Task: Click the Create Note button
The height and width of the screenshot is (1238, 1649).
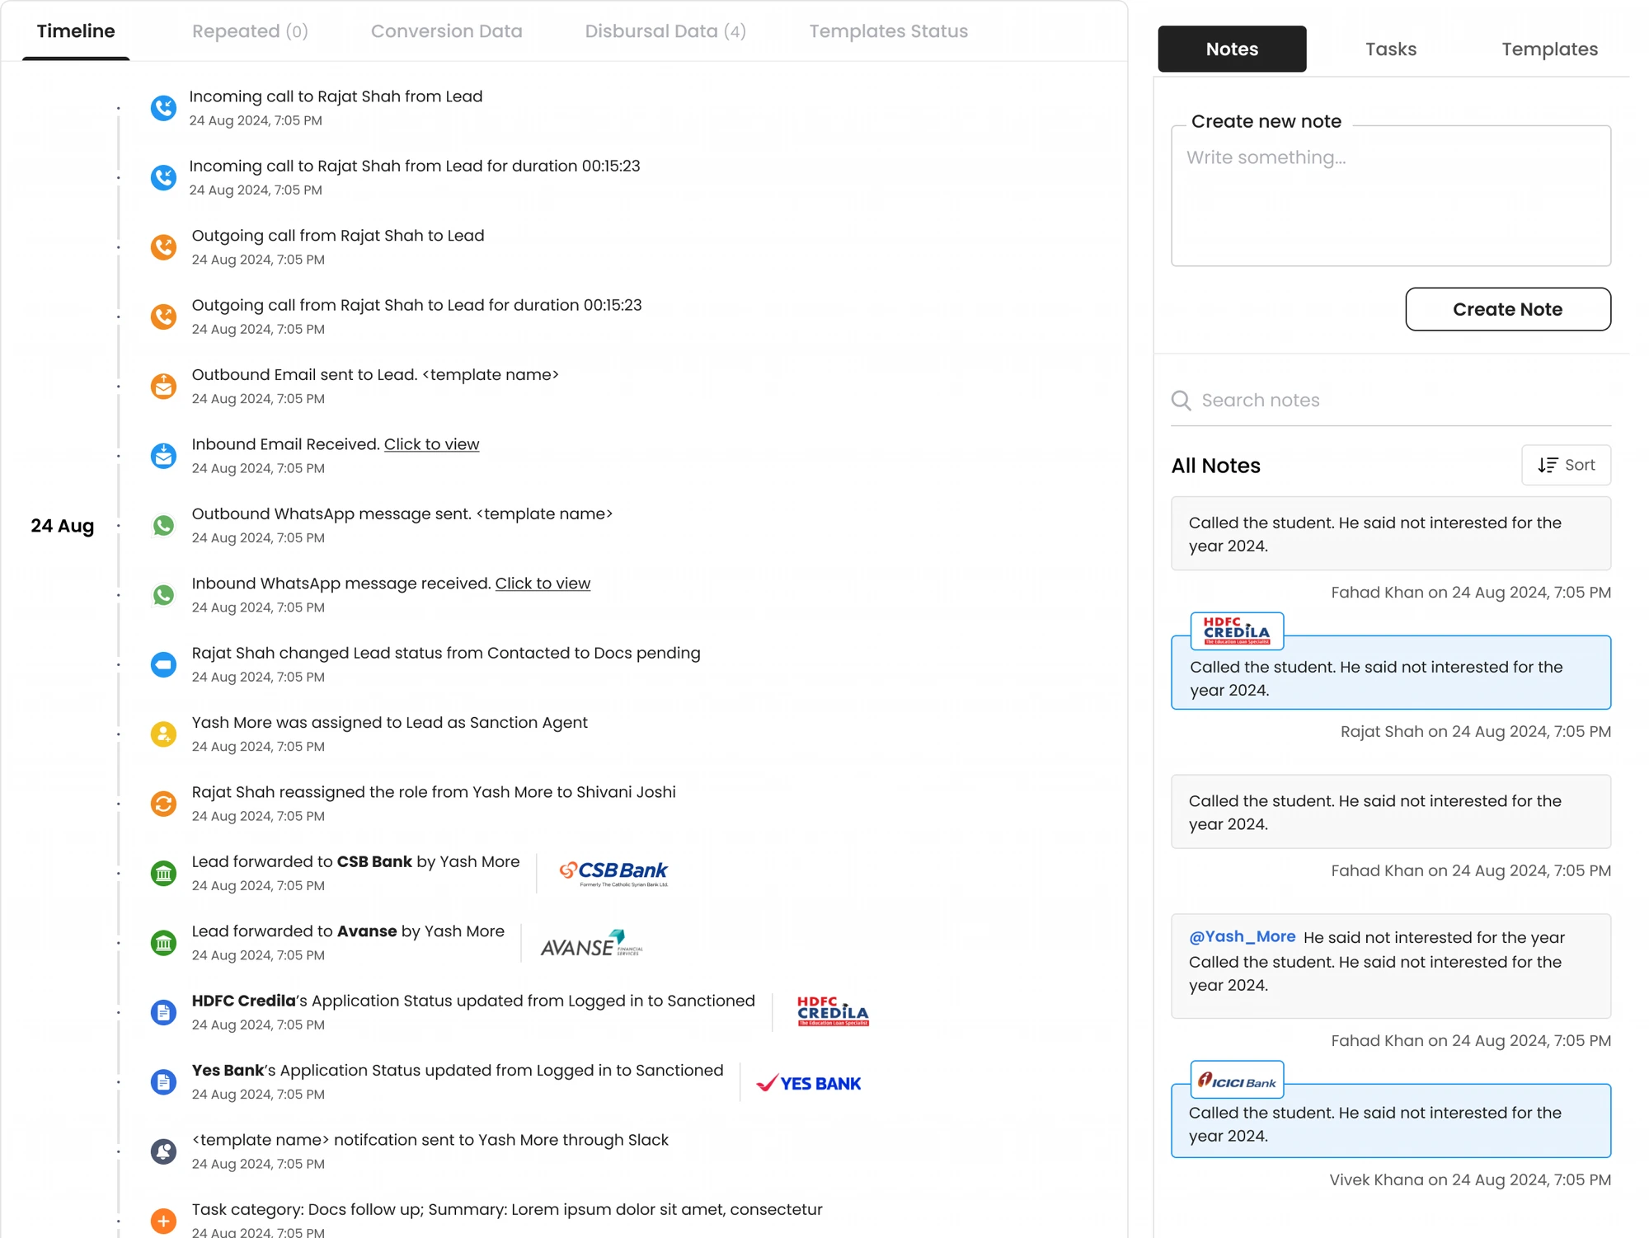Action: 1508,309
